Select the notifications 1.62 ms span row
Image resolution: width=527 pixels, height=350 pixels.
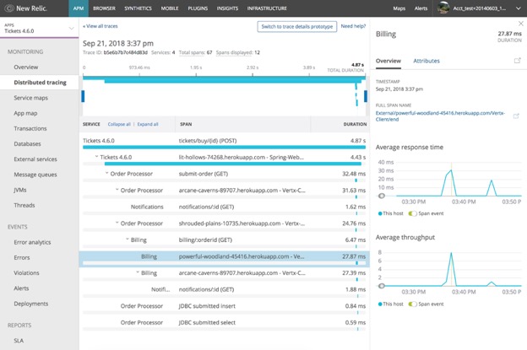coord(224,208)
